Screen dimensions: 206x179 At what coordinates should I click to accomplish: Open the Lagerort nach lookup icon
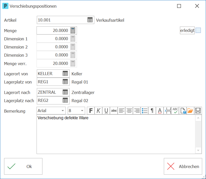point(65,92)
